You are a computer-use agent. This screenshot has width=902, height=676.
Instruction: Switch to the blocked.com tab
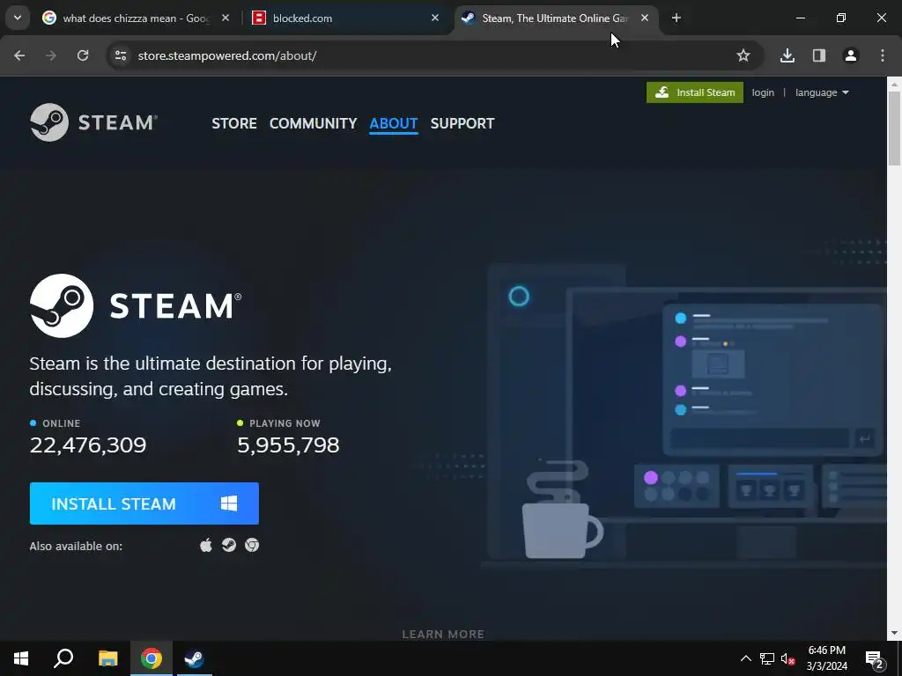(342, 18)
